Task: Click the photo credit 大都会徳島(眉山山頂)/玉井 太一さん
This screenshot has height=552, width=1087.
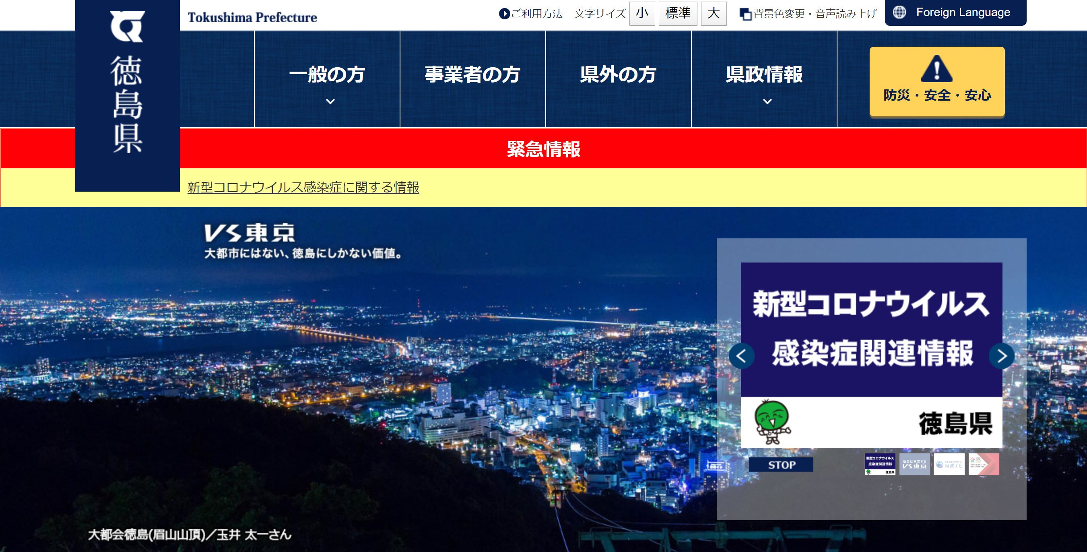Action: (190, 535)
